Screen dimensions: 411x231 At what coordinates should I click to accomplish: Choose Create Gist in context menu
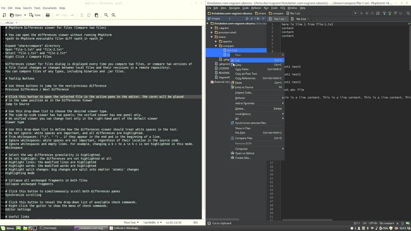pos(257,158)
